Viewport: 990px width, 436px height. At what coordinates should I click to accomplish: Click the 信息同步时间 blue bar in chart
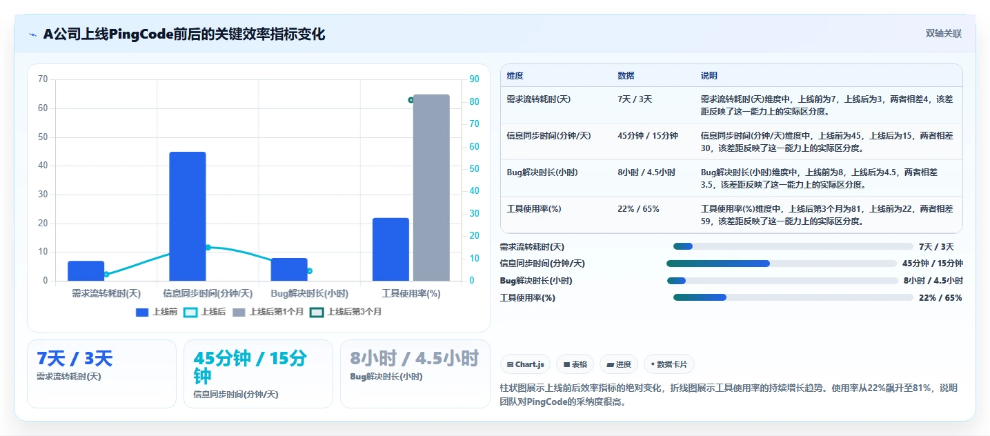click(188, 216)
